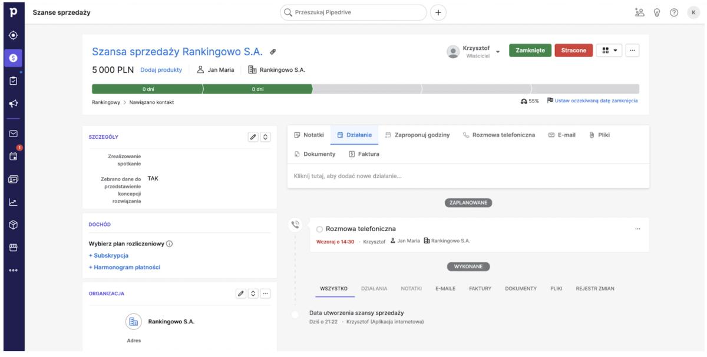Screen dimensions: 707x357
Task: Open Contacts card icon in sidebar
Action: (12, 179)
